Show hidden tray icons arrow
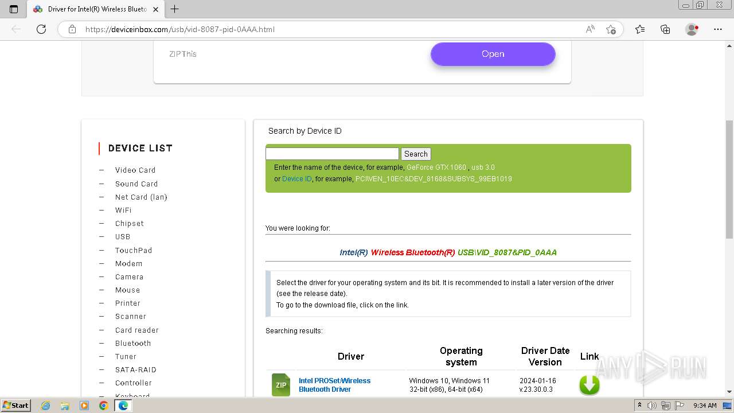The image size is (734, 413). click(639, 406)
